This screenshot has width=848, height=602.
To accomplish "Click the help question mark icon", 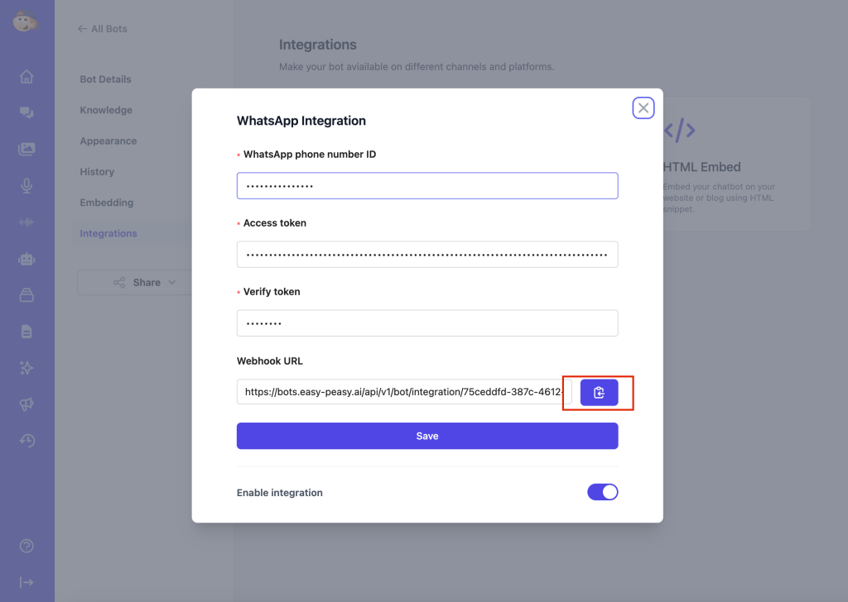I will (x=26, y=546).
